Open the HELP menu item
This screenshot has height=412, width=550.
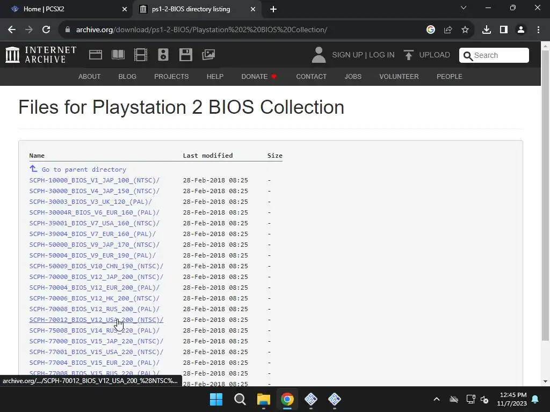pyautogui.click(x=215, y=76)
